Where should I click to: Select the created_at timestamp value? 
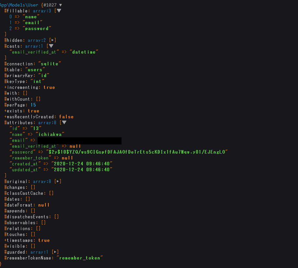[x=82, y=164]
